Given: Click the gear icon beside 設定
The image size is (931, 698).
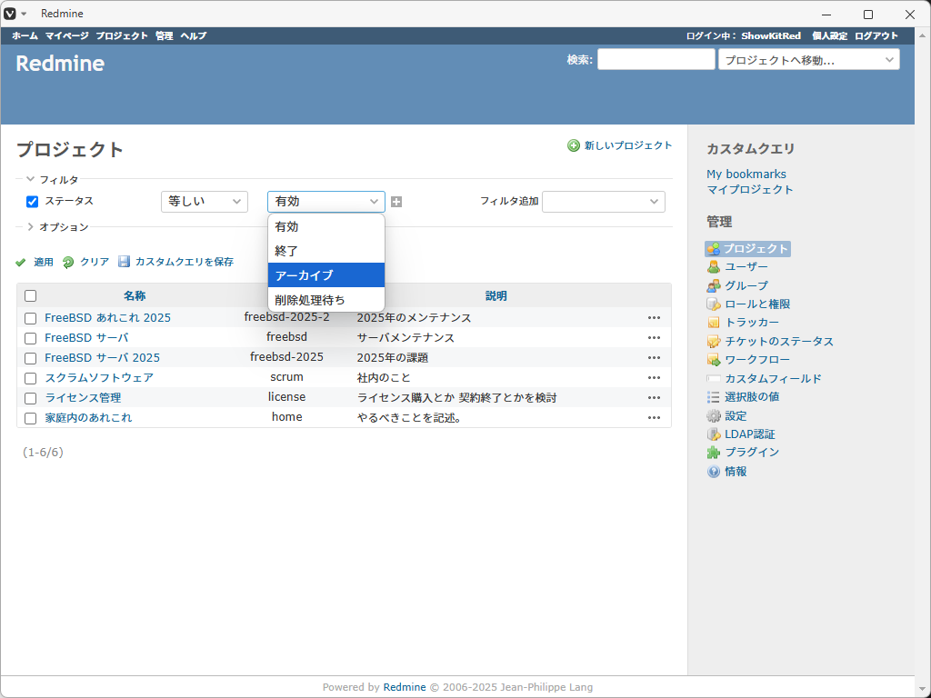Looking at the screenshot, I should 714,416.
